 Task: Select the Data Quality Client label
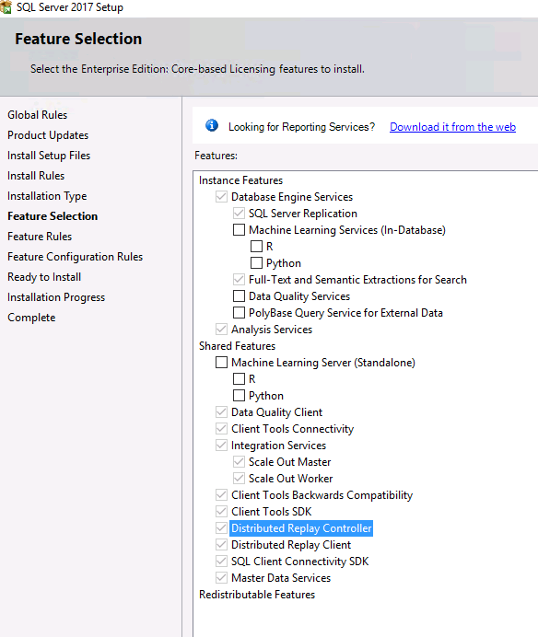277,412
